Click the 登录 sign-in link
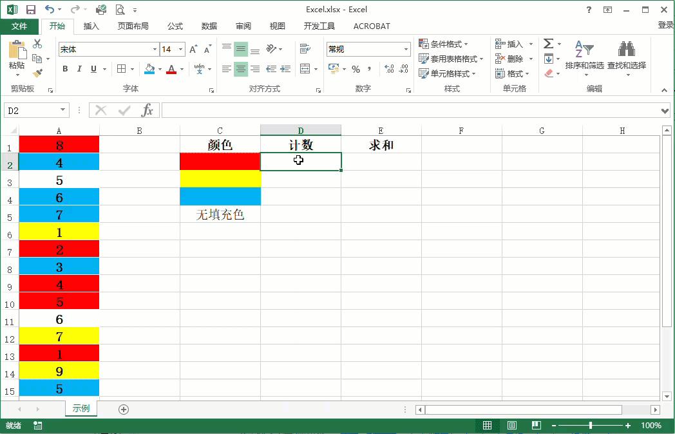 665,24
